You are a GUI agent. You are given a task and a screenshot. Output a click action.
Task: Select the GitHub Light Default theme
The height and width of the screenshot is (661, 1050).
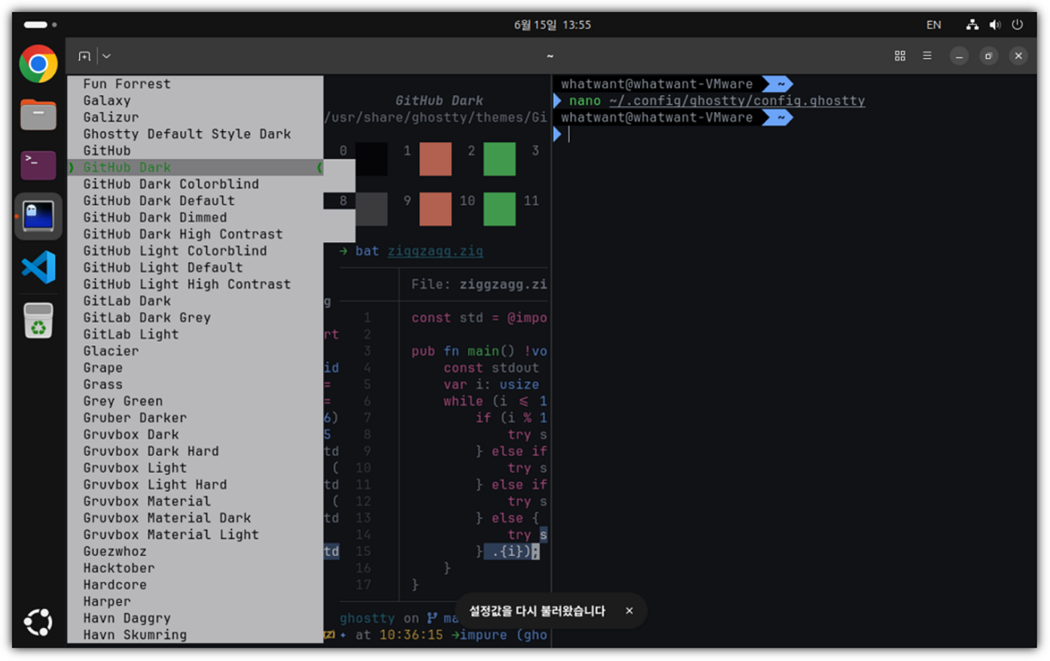(195, 267)
